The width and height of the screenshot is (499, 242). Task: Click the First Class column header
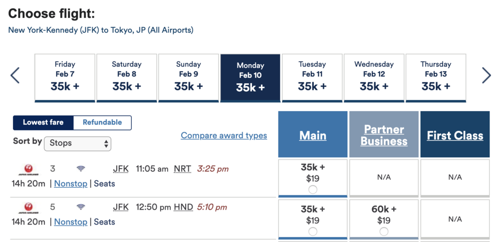455,135
